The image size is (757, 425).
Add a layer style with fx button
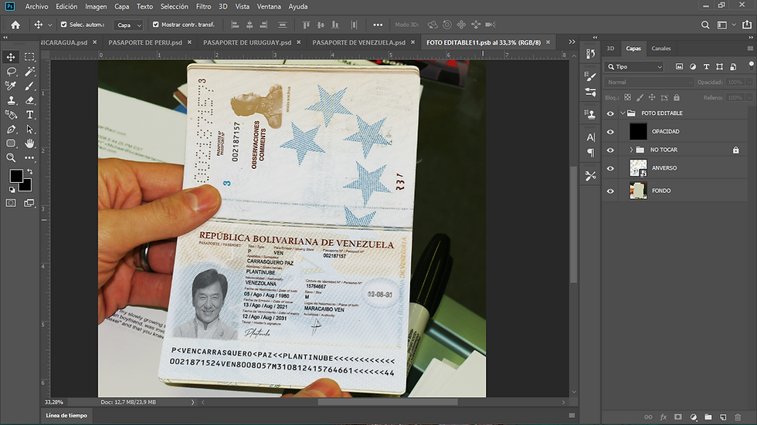(x=664, y=417)
